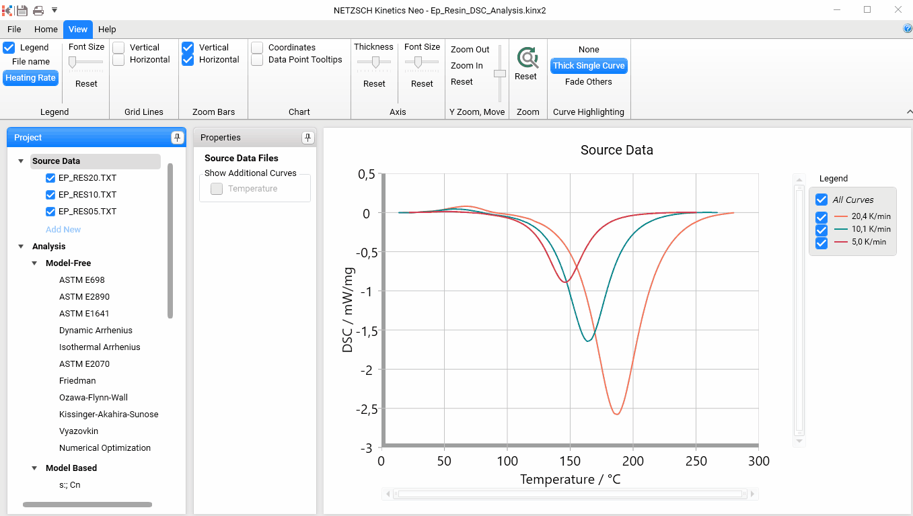Image resolution: width=913 pixels, height=516 pixels.
Task: Uncheck EP_RES05.TXT source file
Action: [50, 212]
